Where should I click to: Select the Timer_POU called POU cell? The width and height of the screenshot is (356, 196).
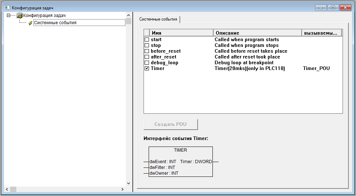(316, 68)
